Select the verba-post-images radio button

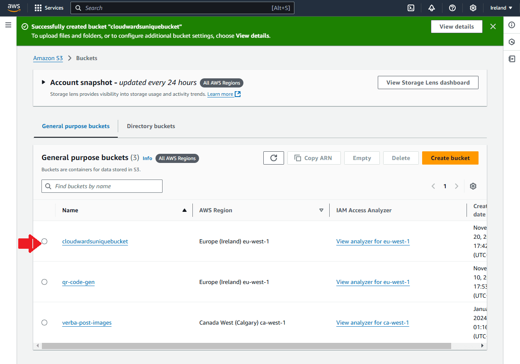(44, 323)
